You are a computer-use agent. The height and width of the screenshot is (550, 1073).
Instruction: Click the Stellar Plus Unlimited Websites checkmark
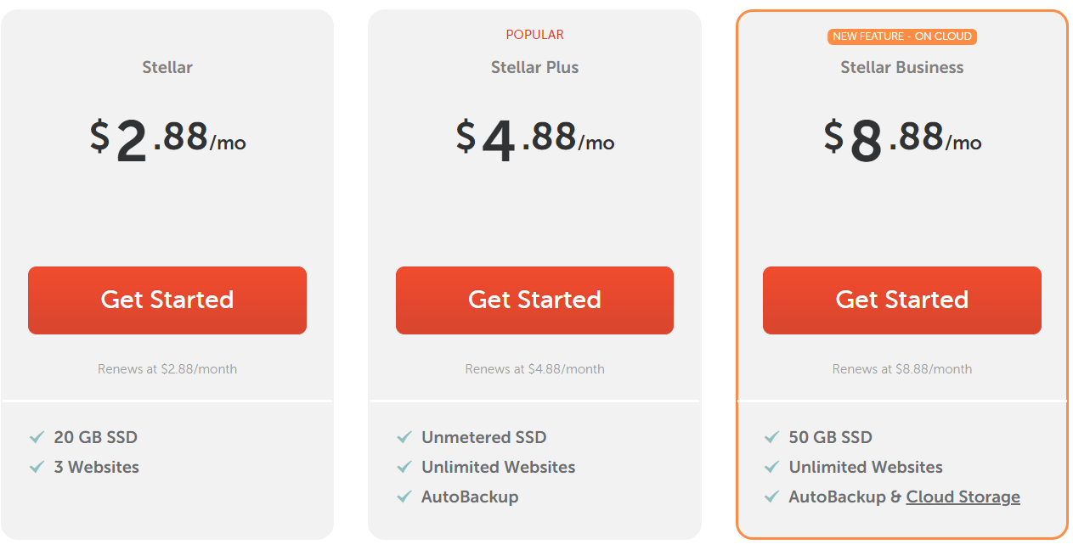(x=404, y=467)
